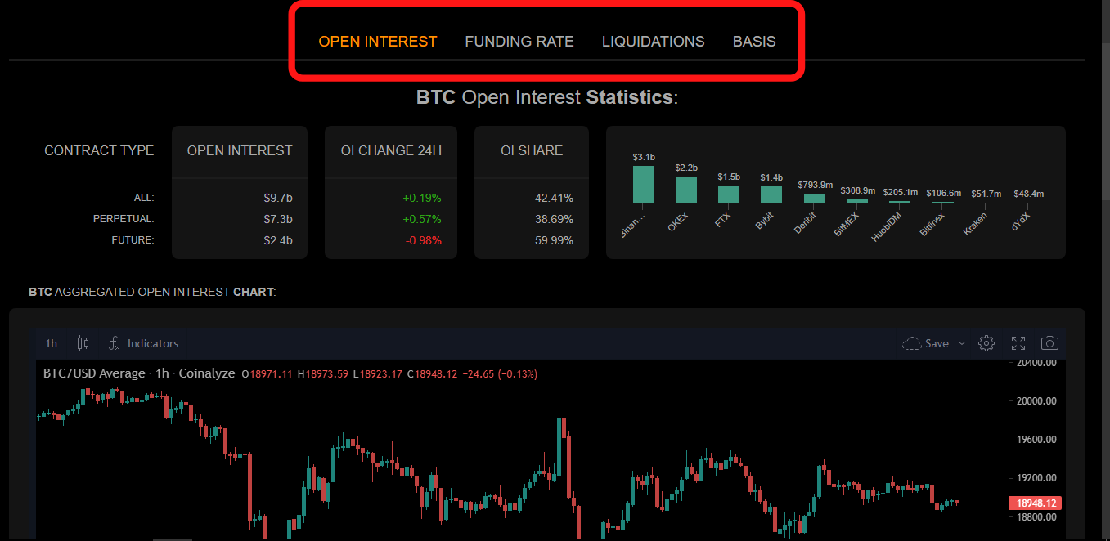
Task: Expand the Save options chevron
Action: 963,343
